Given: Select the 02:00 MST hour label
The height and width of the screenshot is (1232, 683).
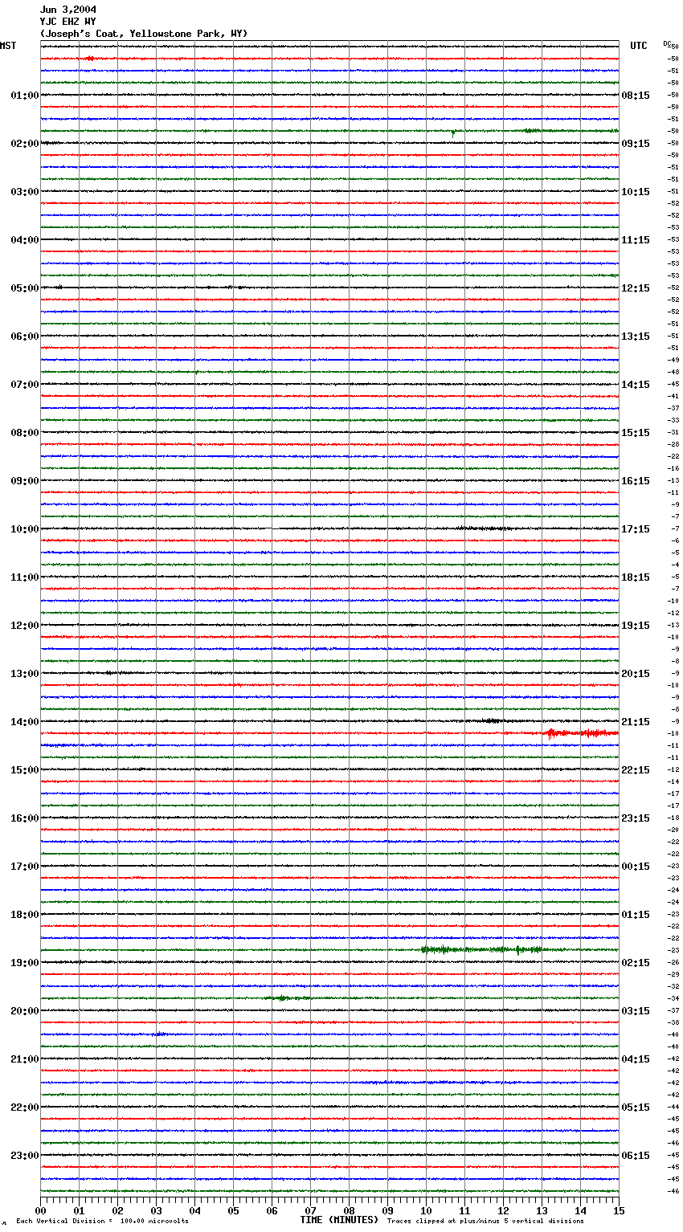Looking at the screenshot, I should tap(25, 144).
